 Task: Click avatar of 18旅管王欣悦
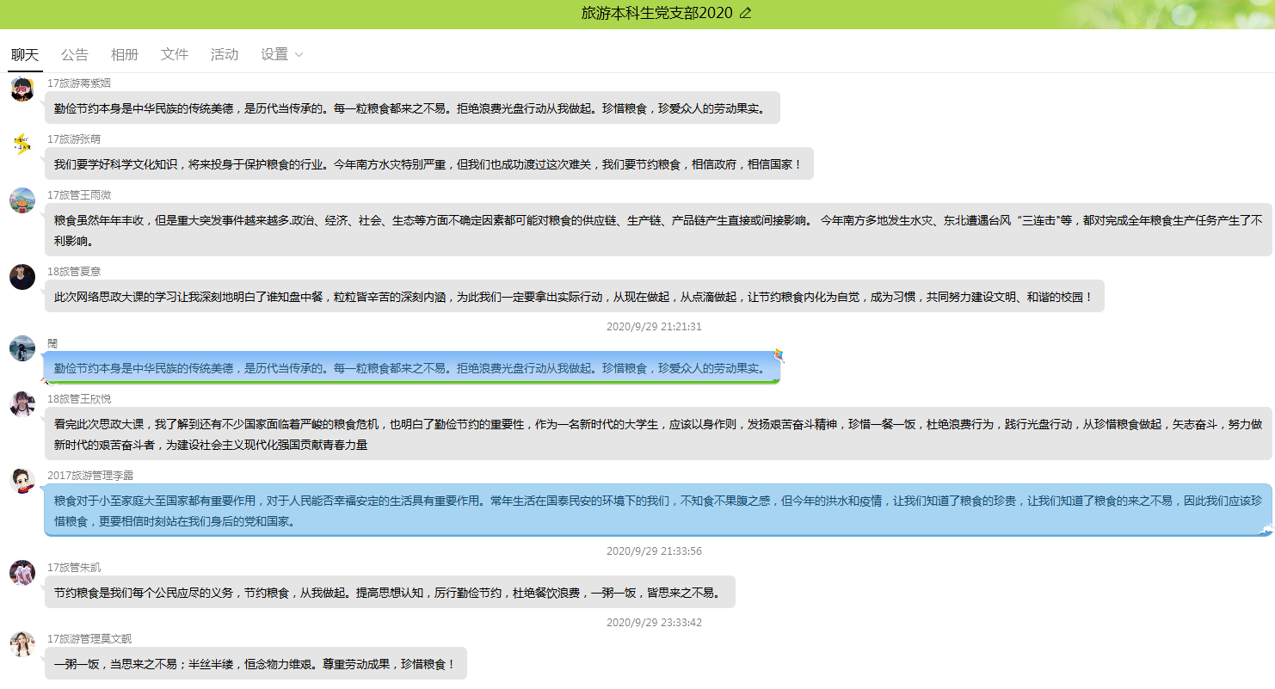click(22, 404)
